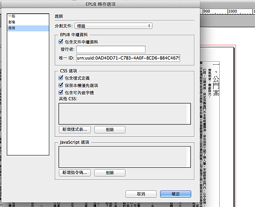Viewport: 255px width, 207px height.
Task: Click 取消 to cancel export
Action: pyautogui.click(x=141, y=194)
